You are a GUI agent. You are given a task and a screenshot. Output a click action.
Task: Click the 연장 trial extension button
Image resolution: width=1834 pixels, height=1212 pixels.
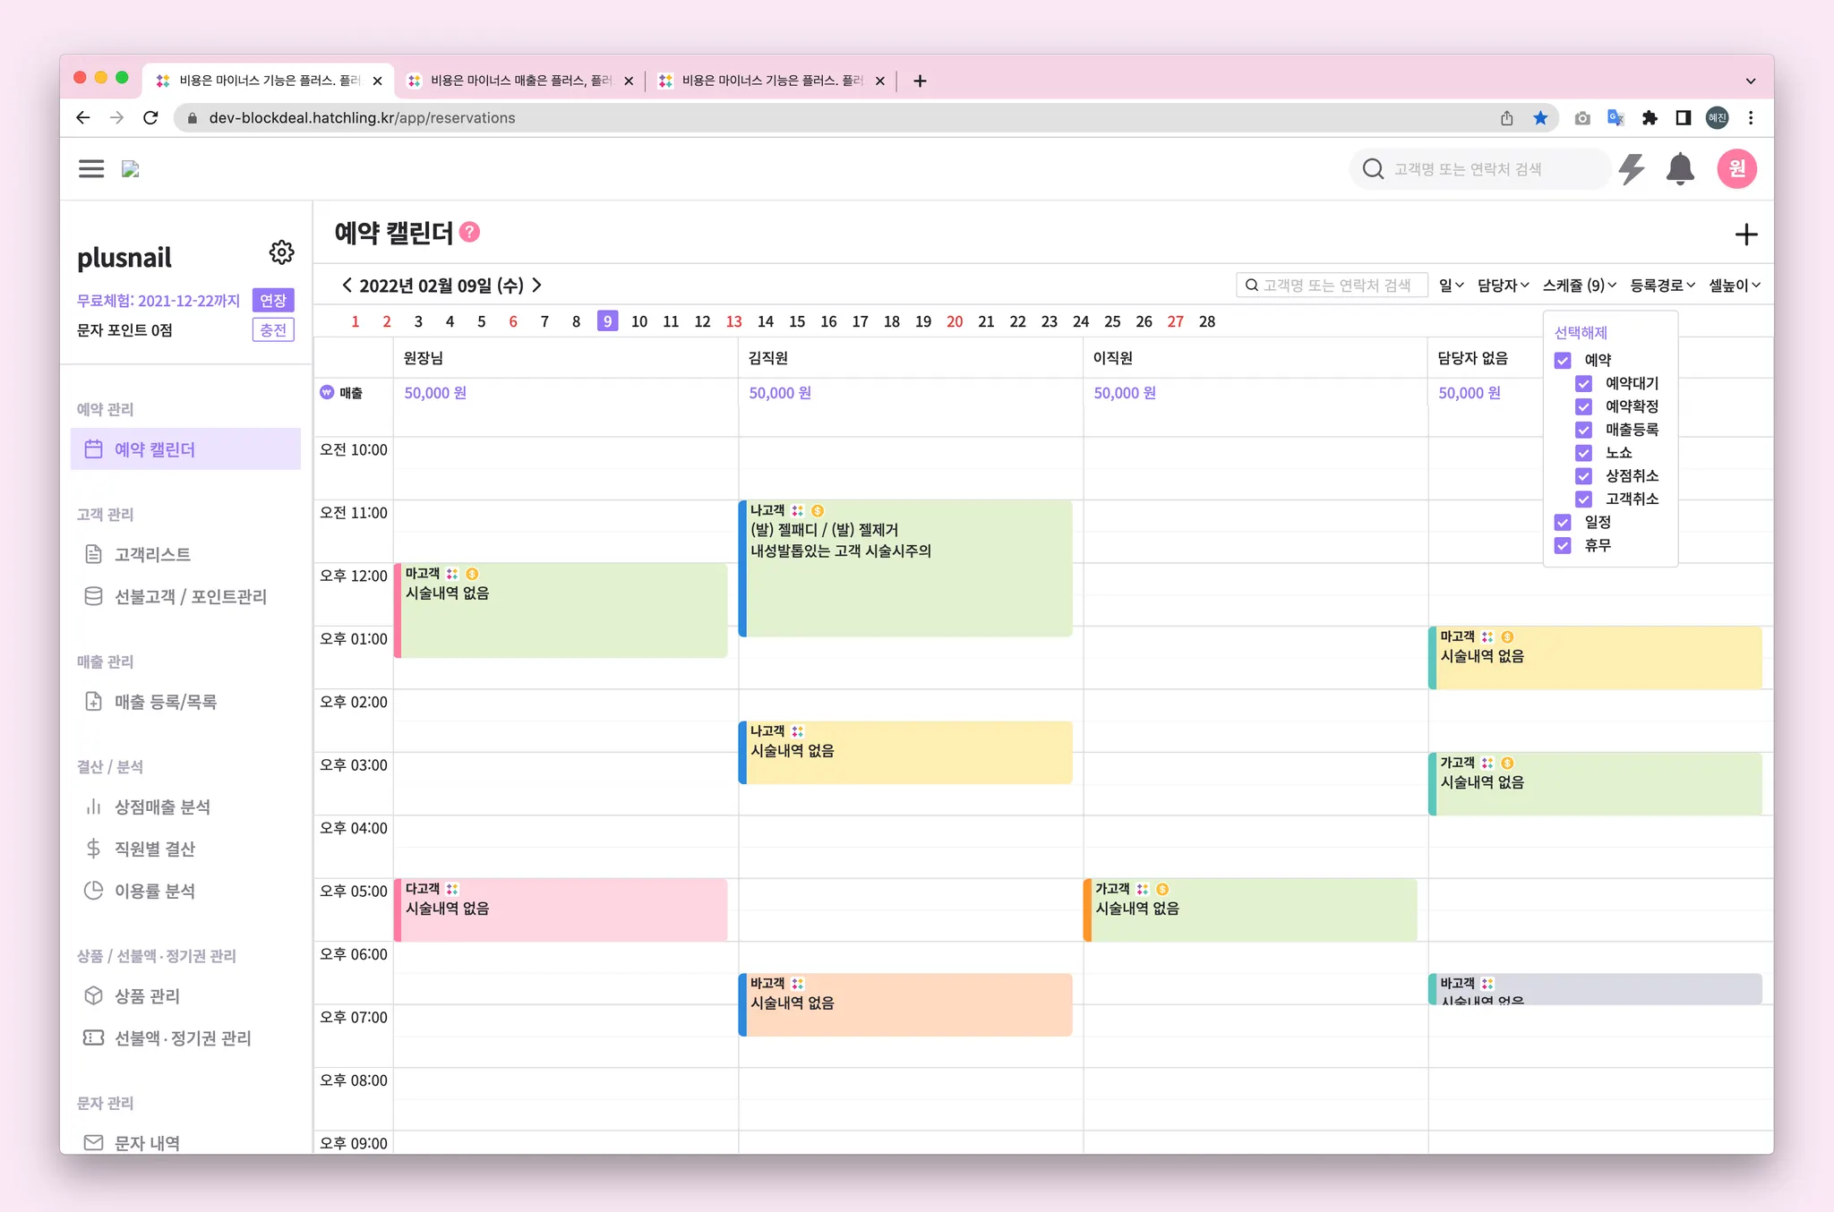pyautogui.click(x=273, y=301)
